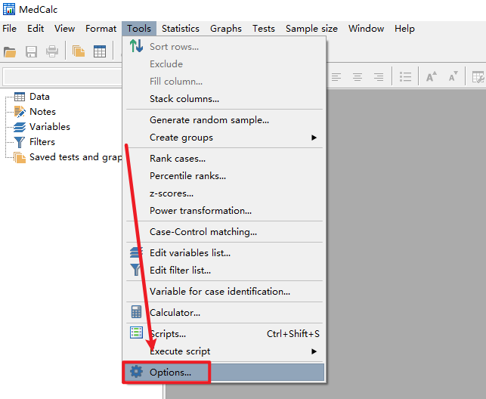The height and width of the screenshot is (399, 486).
Task: Open Notes item in the tree
Action: pyautogui.click(x=42, y=112)
